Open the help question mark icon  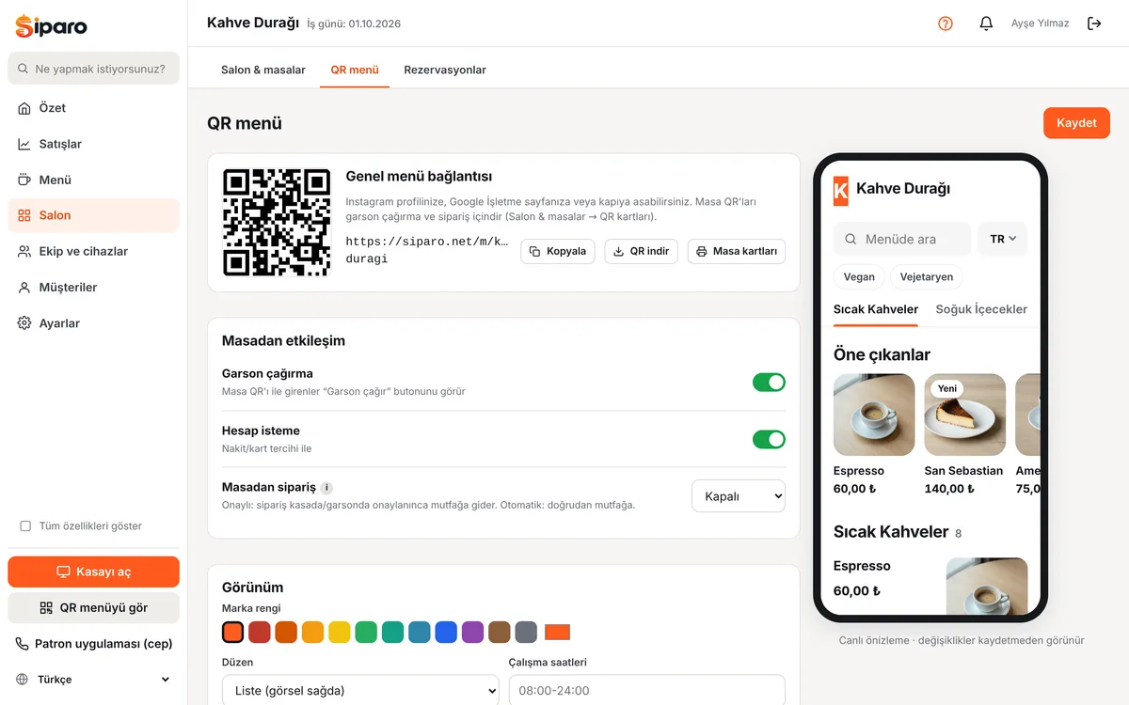point(946,23)
